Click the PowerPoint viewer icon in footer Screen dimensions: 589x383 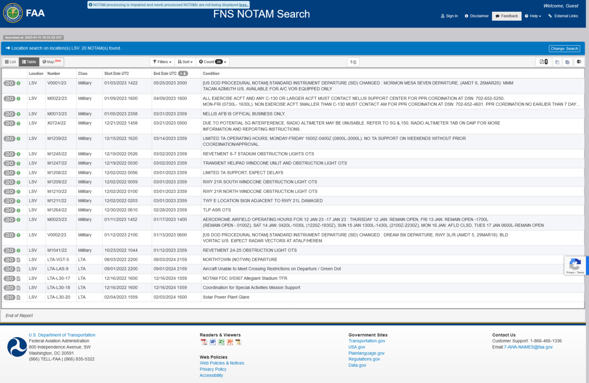coord(230,342)
